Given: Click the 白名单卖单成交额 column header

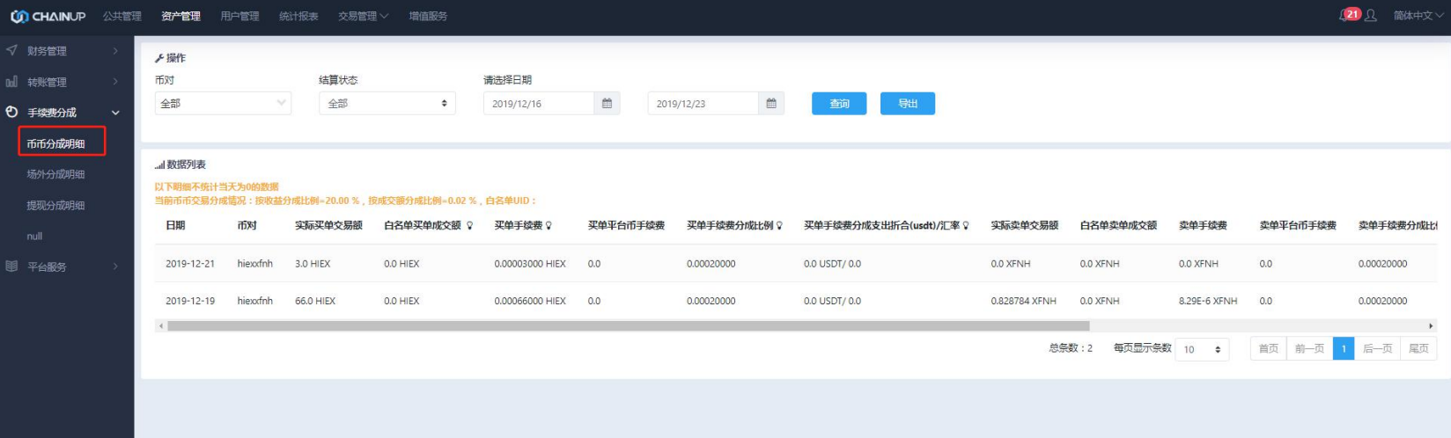Looking at the screenshot, I should (x=1118, y=226).
